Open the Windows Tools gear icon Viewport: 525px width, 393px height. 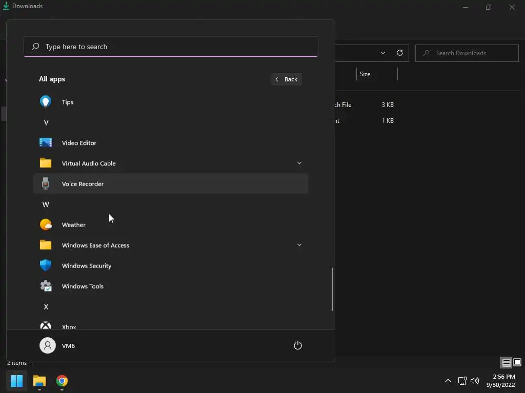click(x=46, y=286)
